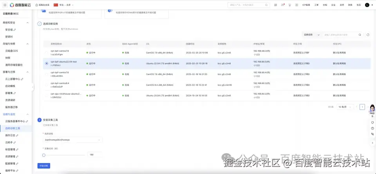Collapse the 部署与迁移 sidebar group

pyautogui.click(x=27, y=72)
